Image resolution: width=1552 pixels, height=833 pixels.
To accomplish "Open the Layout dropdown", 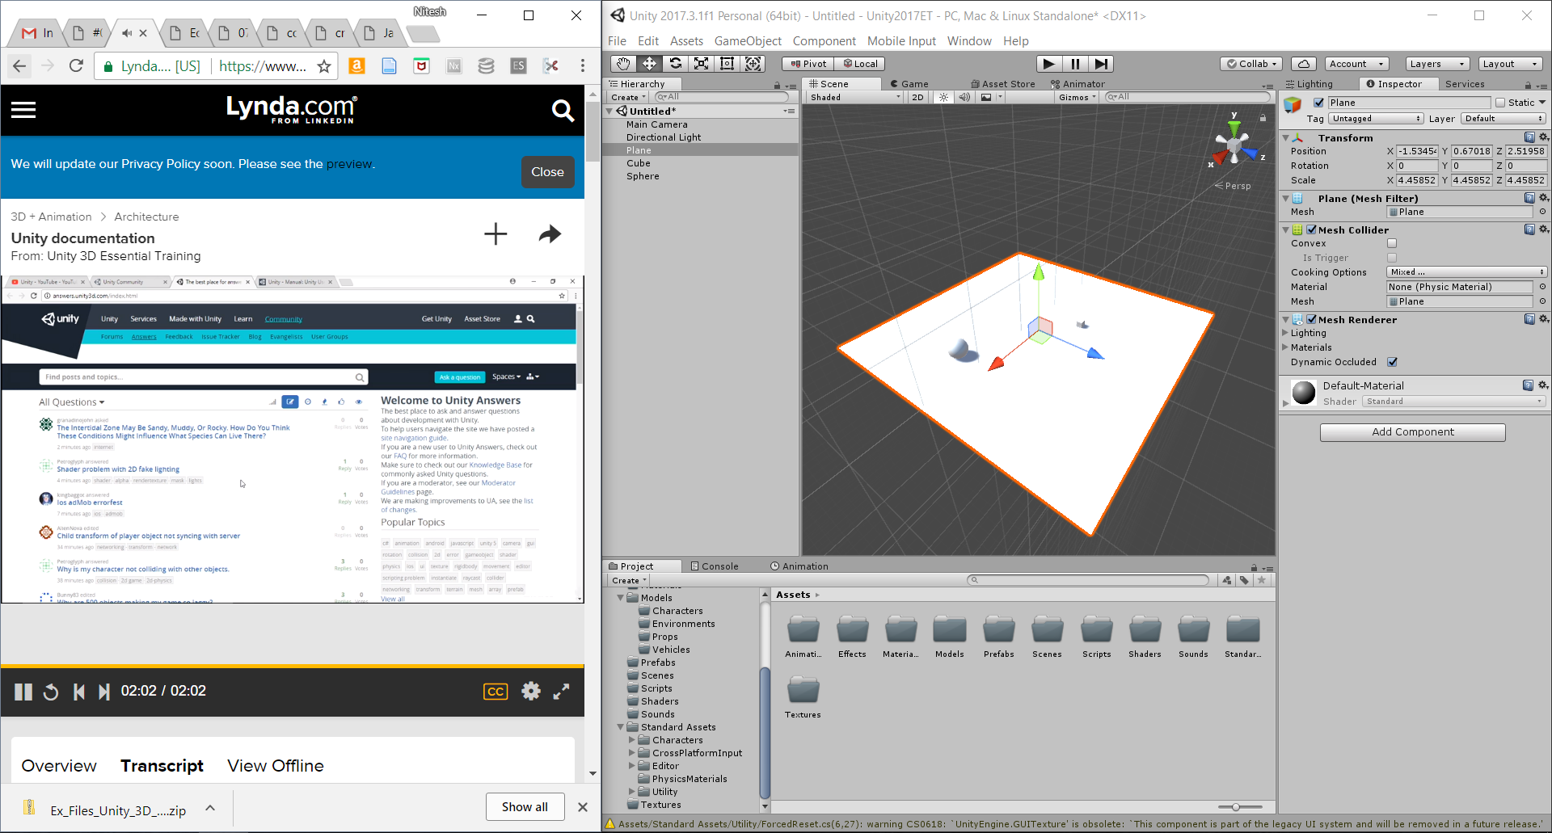I will pos(1510,64).
